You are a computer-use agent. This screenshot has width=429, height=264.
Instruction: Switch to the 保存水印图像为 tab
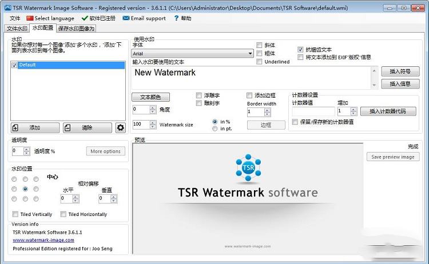[x=76, y=29]
